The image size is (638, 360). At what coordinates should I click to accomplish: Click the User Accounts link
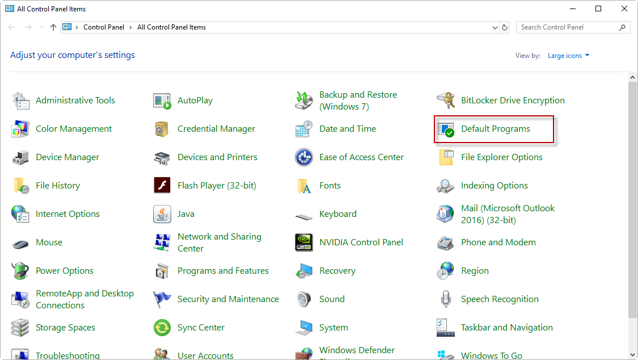pos(205,355)
